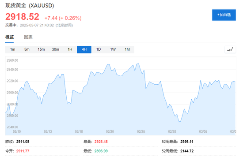Switch to the 图表 tab

tap(28, 37)
